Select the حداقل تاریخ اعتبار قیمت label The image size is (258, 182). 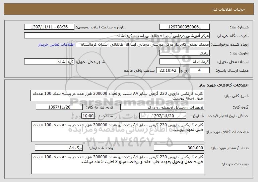pyautogui.click(x=228, y=116)
